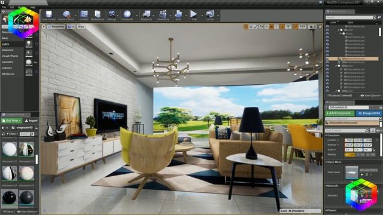Open the Blueprints toolbar icon
Viewport: 383px width, 215px height.
[x=146, y=16]
